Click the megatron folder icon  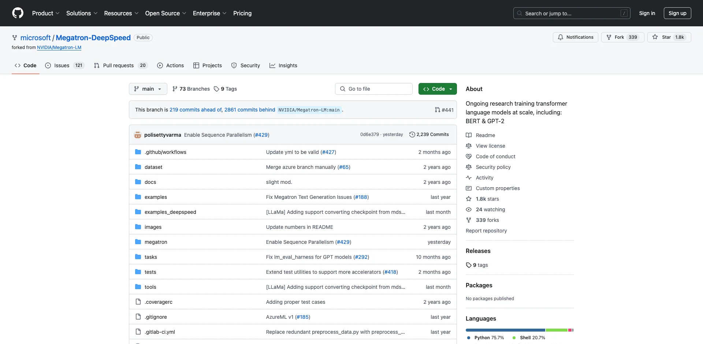(138, 242)
